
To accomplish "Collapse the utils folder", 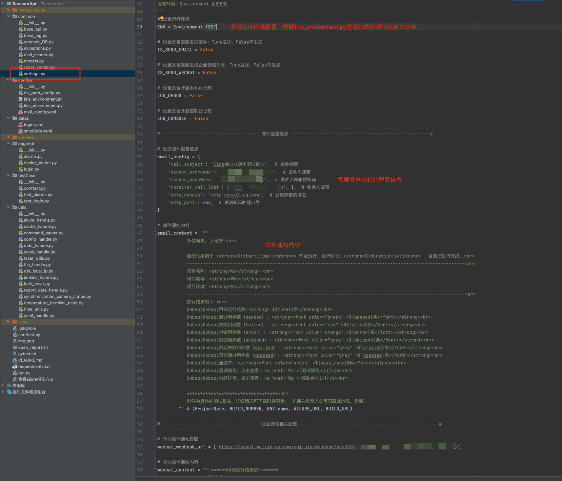I will click(x=8, y=207).
